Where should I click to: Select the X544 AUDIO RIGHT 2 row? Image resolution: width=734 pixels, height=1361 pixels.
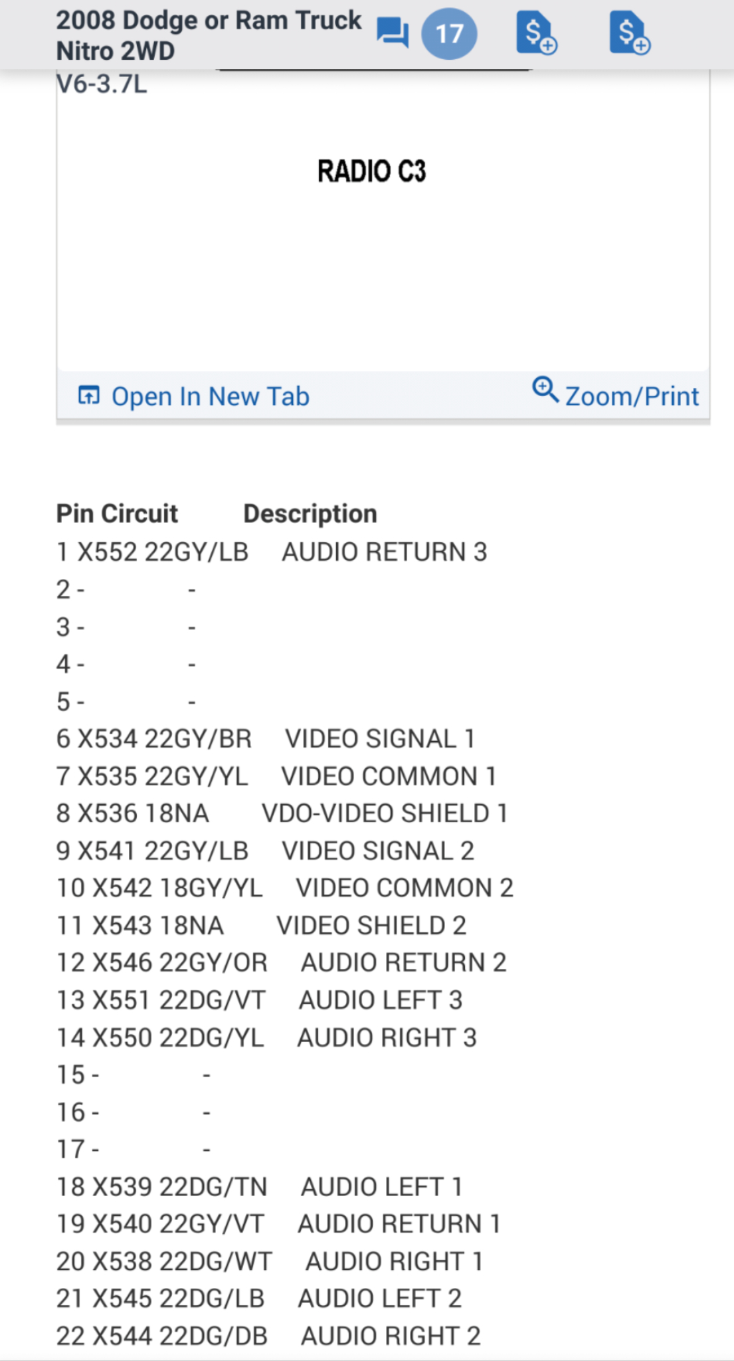(x=268, y=1336)
